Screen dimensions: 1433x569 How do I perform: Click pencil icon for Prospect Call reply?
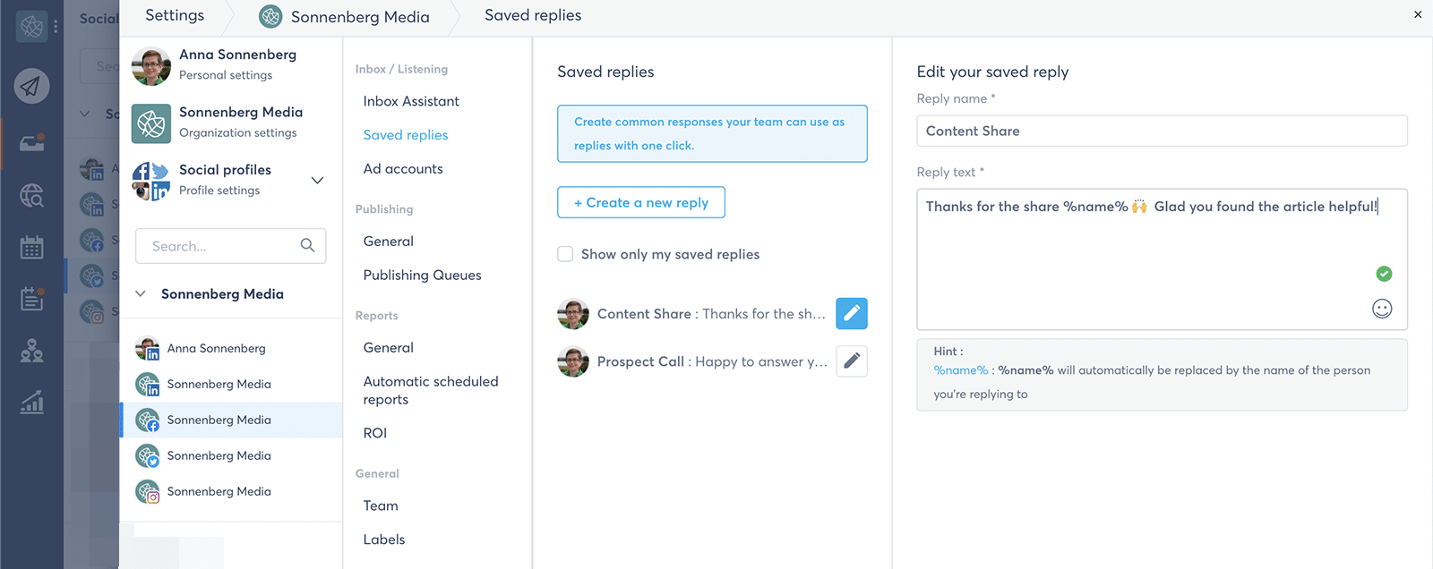click(851, 361)
